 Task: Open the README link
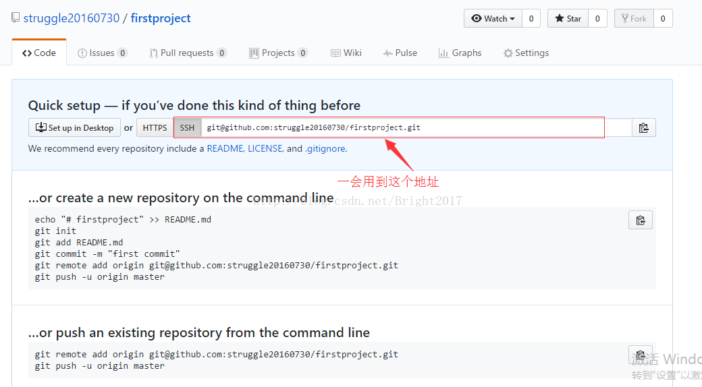(225, 148)
